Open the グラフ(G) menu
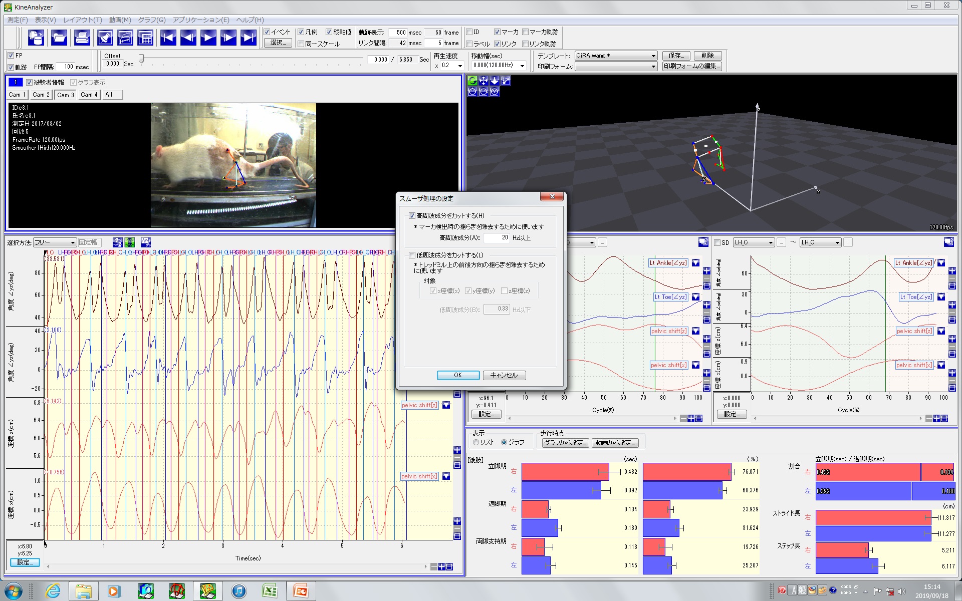The width and height of the screenshot is (962, 601). click(151, 20)
